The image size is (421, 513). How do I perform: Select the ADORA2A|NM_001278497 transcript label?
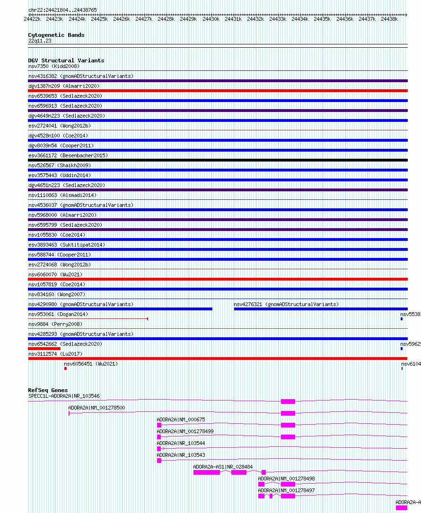click(x=286, y=490)
